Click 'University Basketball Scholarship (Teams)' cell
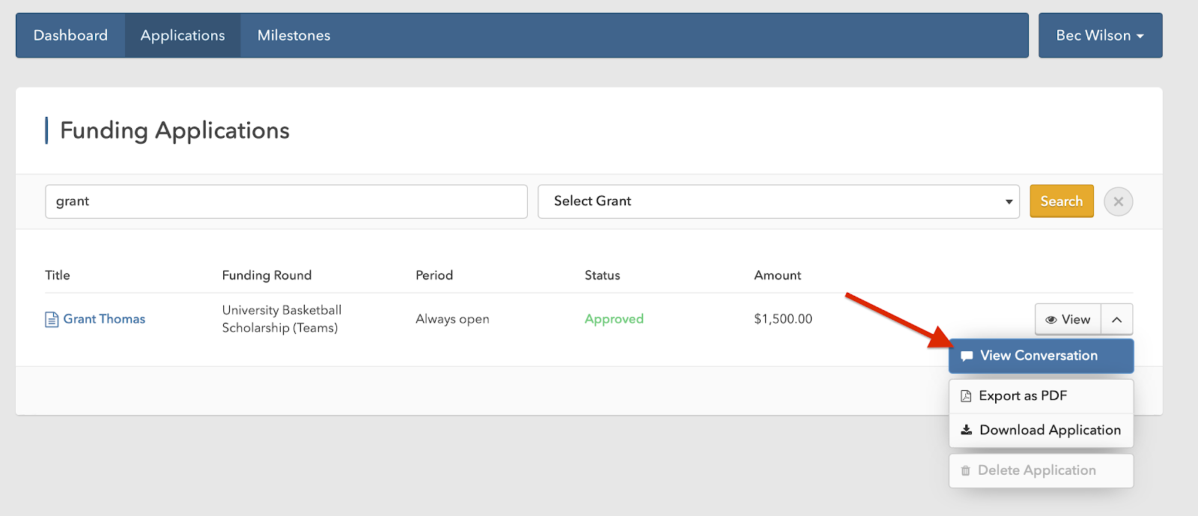This screenshot has width=1198, height=516. pyautogui.click(x=282, y=319)
